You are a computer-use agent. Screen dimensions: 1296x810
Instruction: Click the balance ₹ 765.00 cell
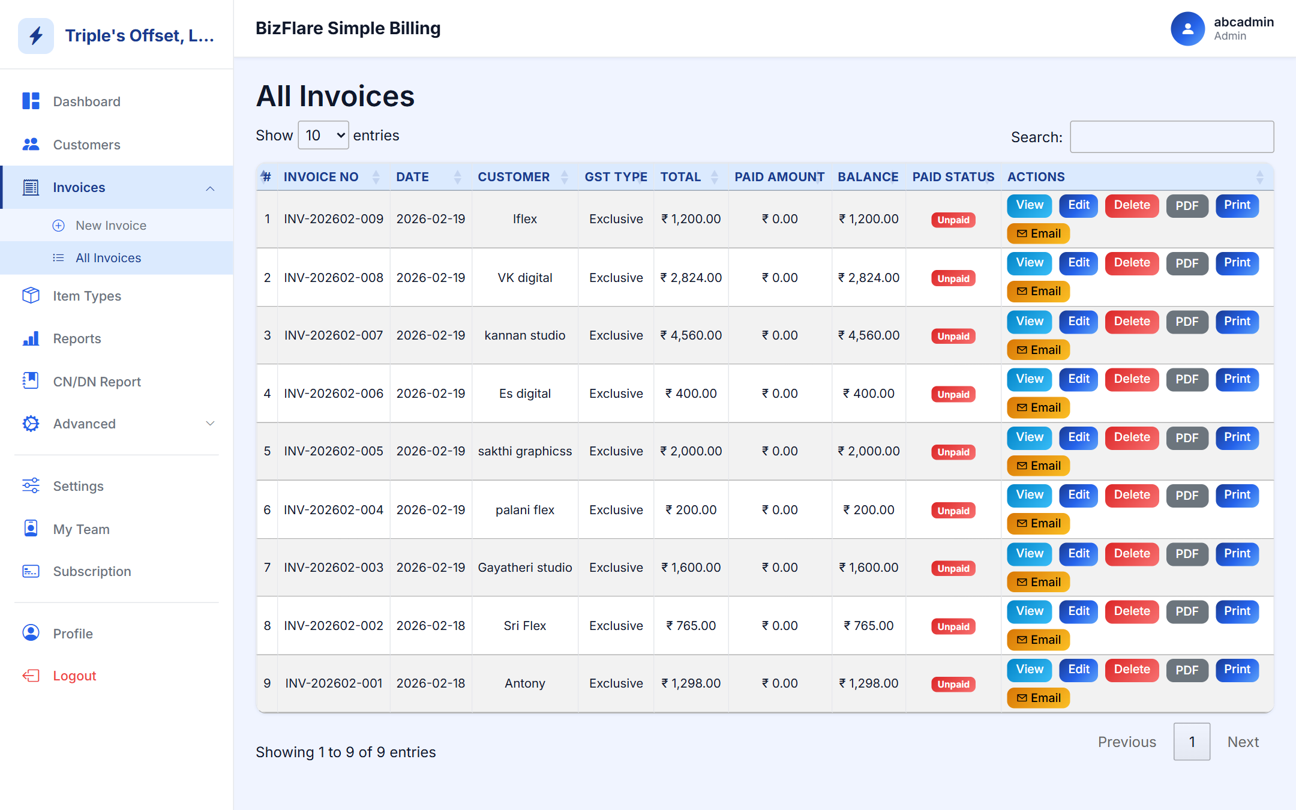(x=868, y=626)
